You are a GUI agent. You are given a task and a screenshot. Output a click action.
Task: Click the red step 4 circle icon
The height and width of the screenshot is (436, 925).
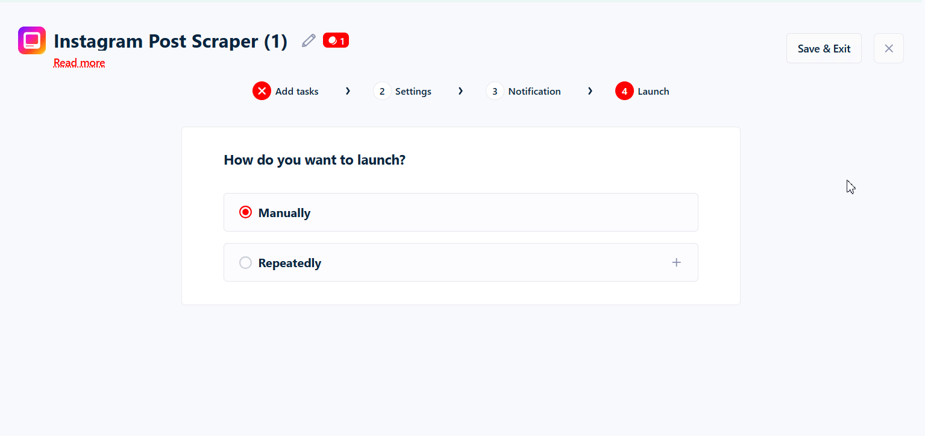(x=624, y=90)
